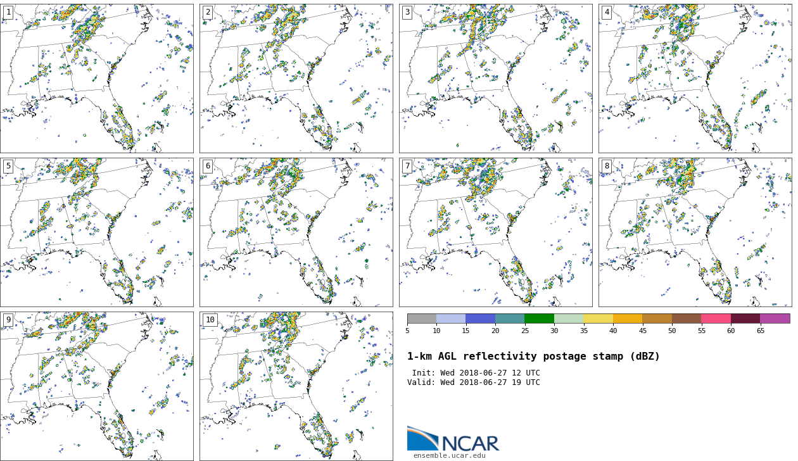
Task: Click the pale green 30-35 dBZ swatch
Action: click(x=569, y=319)
